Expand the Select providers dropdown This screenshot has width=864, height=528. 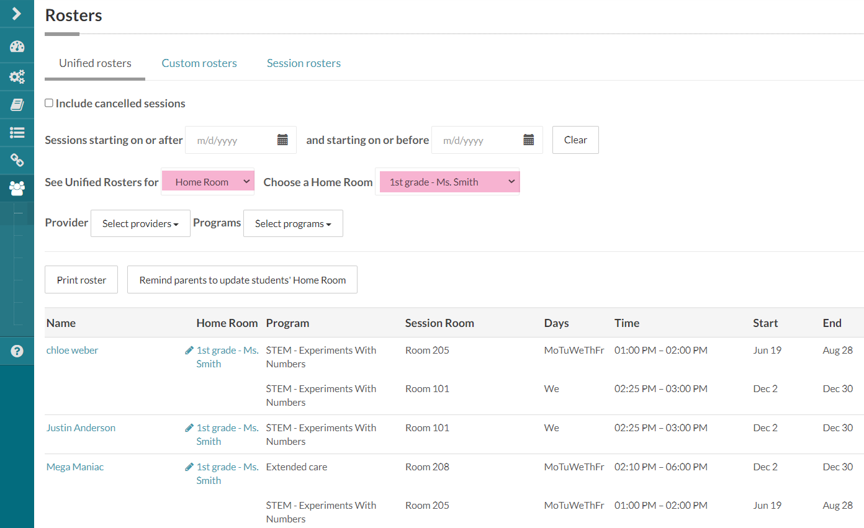pos(140,223)
